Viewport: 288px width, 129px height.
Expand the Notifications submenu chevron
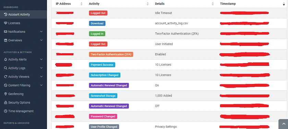[41, 32]
